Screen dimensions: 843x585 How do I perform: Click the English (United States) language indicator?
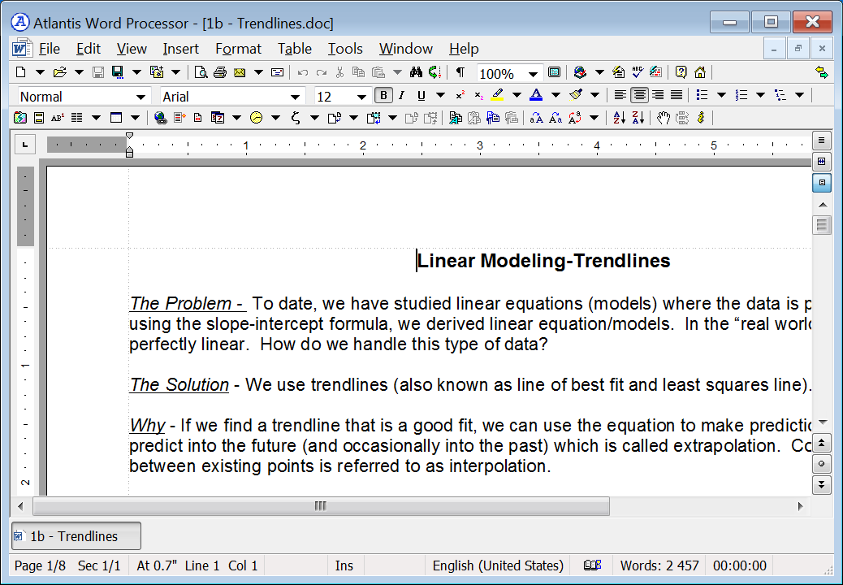[x=497, y=565]
